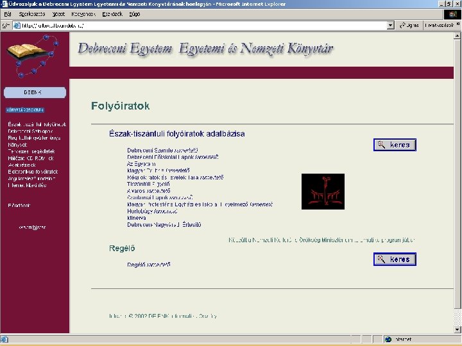462x346 pixels.
Task: Click keres button for Észak-tiszántúli database
Action: click(x=395, y=145)
